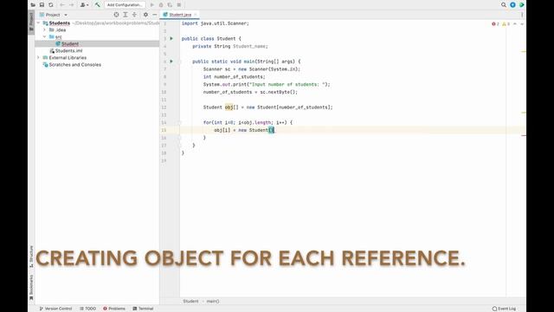Open the Event Log

coord(504,309)
